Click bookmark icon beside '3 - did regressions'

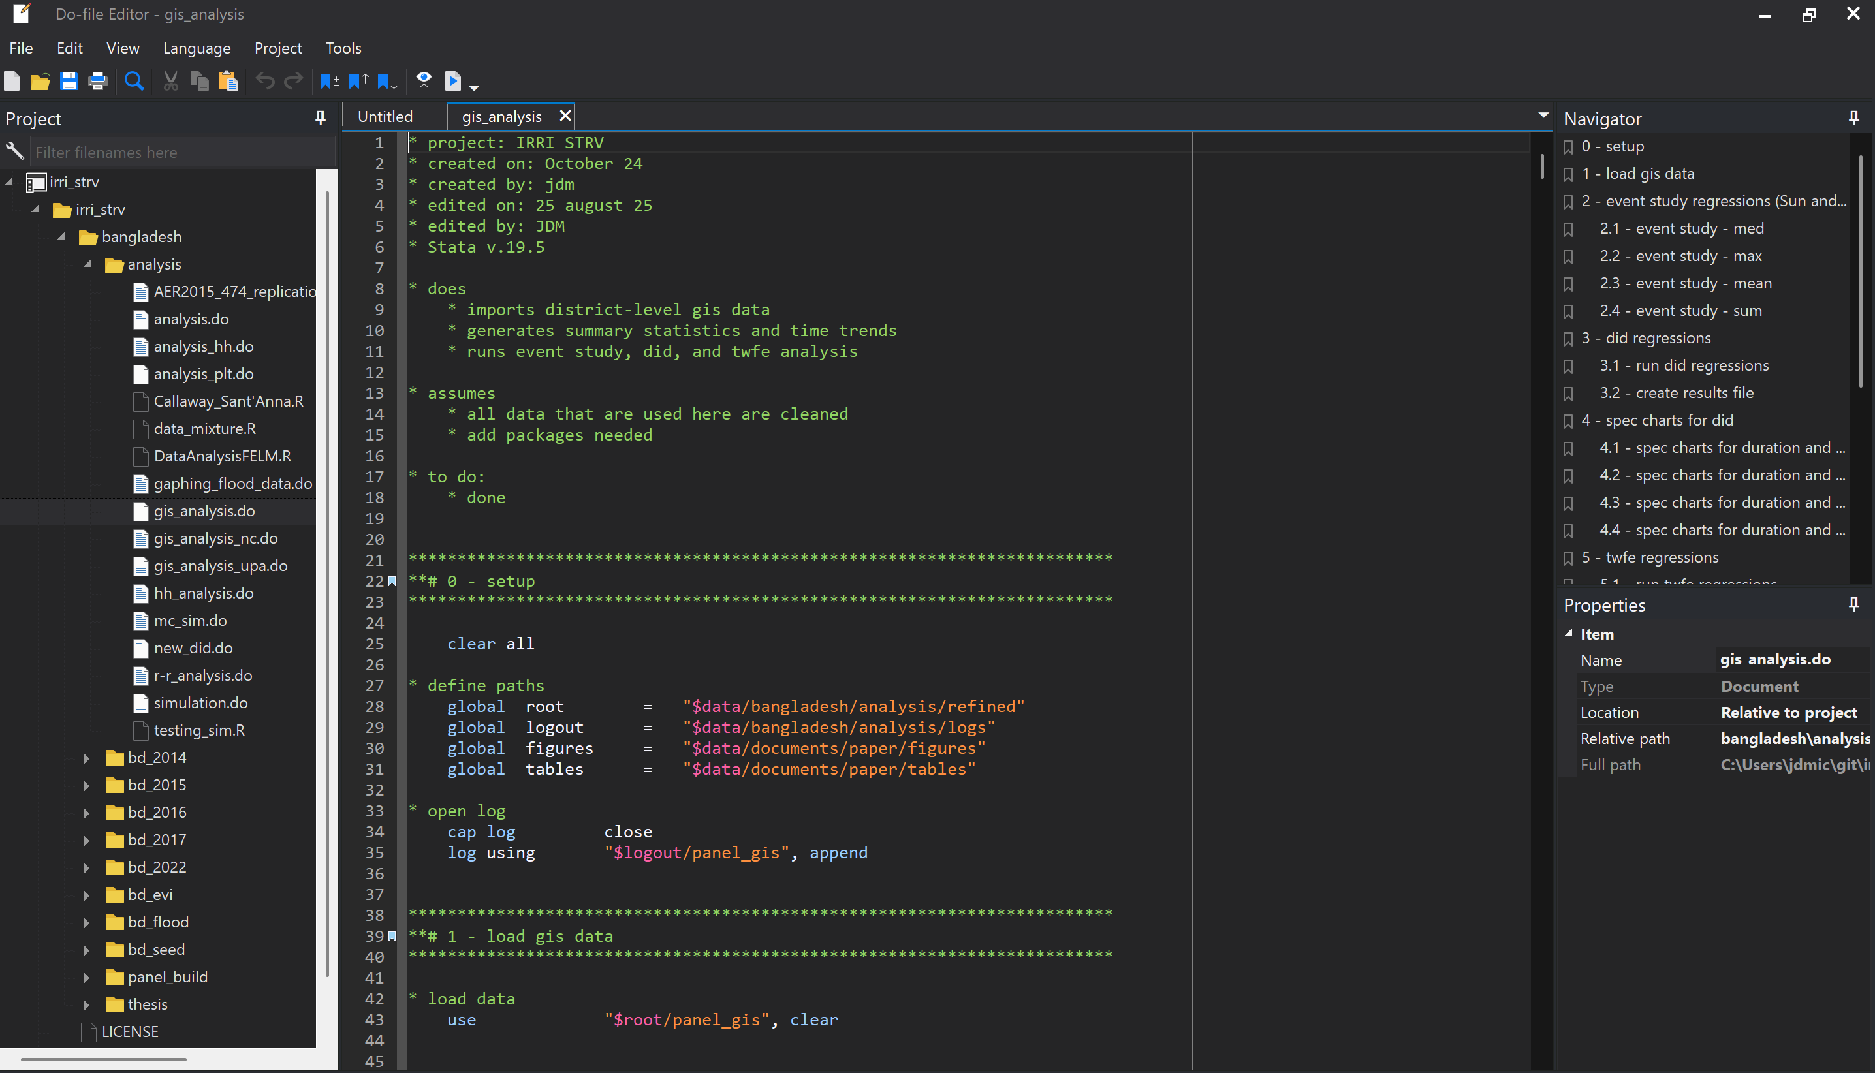(1568, 339)
